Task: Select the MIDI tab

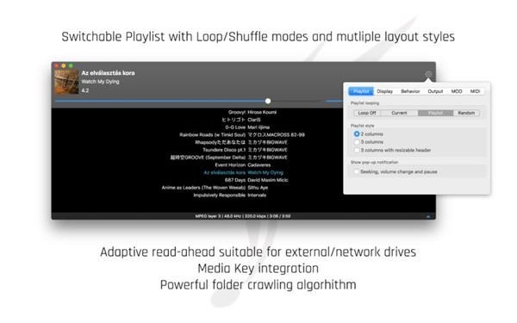Action: tap(475, 91)
